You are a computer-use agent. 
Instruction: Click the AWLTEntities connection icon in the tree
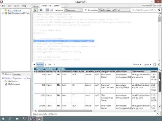tap(6, 13)
